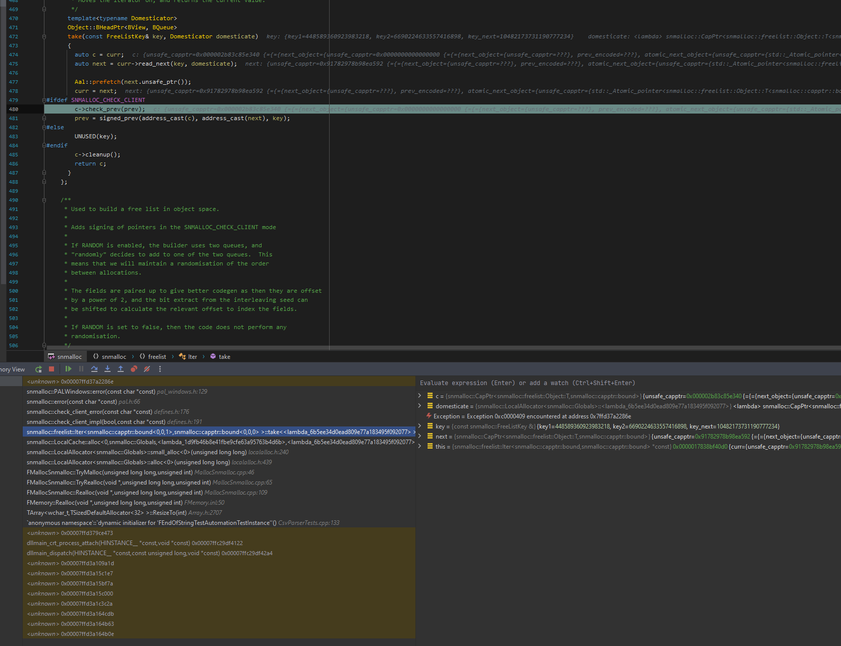Select the PALWindows::error stack frame
Image resolution: width=841 pixels, height=646 pixels.
click(219, 392)
